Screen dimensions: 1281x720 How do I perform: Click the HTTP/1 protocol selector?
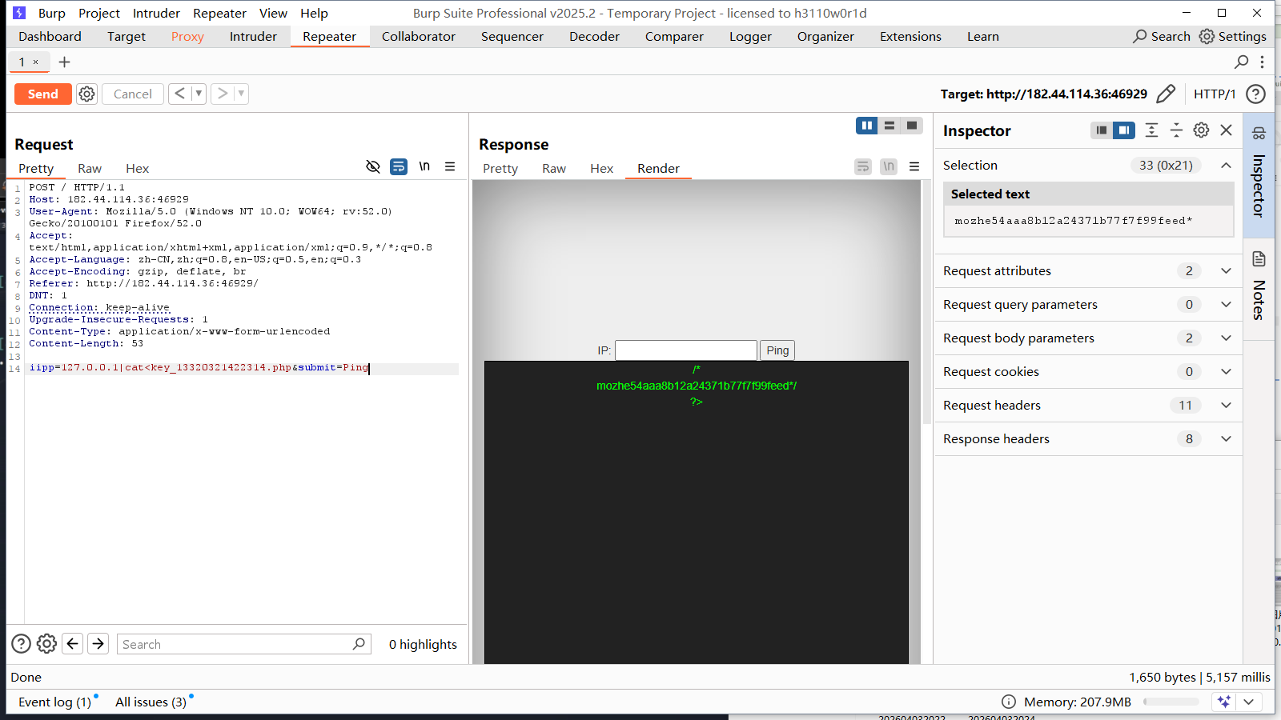(x=1215, y=94)
